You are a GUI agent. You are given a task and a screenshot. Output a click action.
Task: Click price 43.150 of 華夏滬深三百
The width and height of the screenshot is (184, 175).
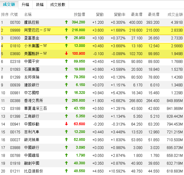(79, 108)
